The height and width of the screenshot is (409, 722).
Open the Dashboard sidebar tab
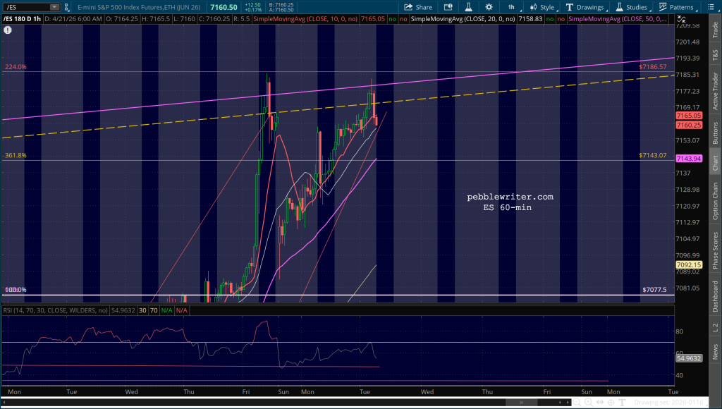pos(715,297)
